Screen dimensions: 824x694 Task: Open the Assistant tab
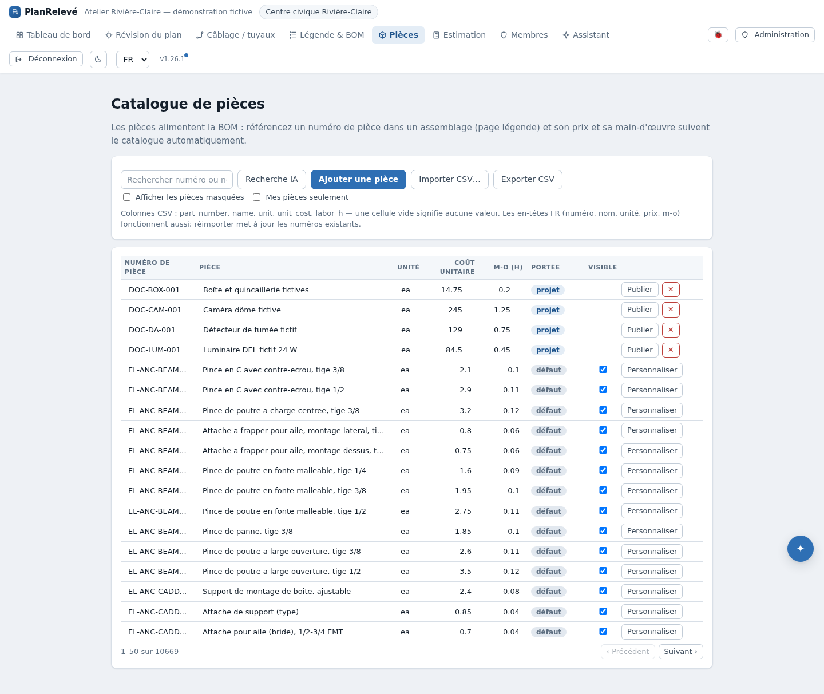point(585,35)
